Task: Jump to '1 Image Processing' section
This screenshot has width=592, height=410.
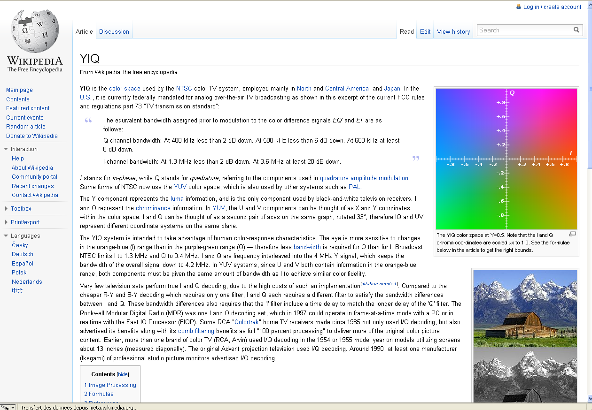Action: [x=110, y=385]
